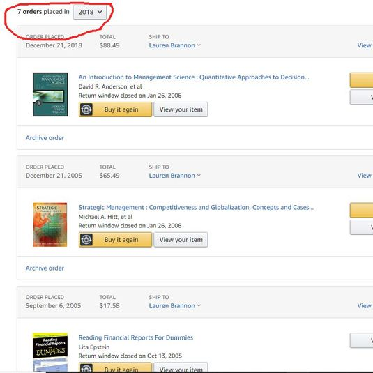Click the View link for $88.49 order
The image size is (373, 373).
[x=365, y=45]
